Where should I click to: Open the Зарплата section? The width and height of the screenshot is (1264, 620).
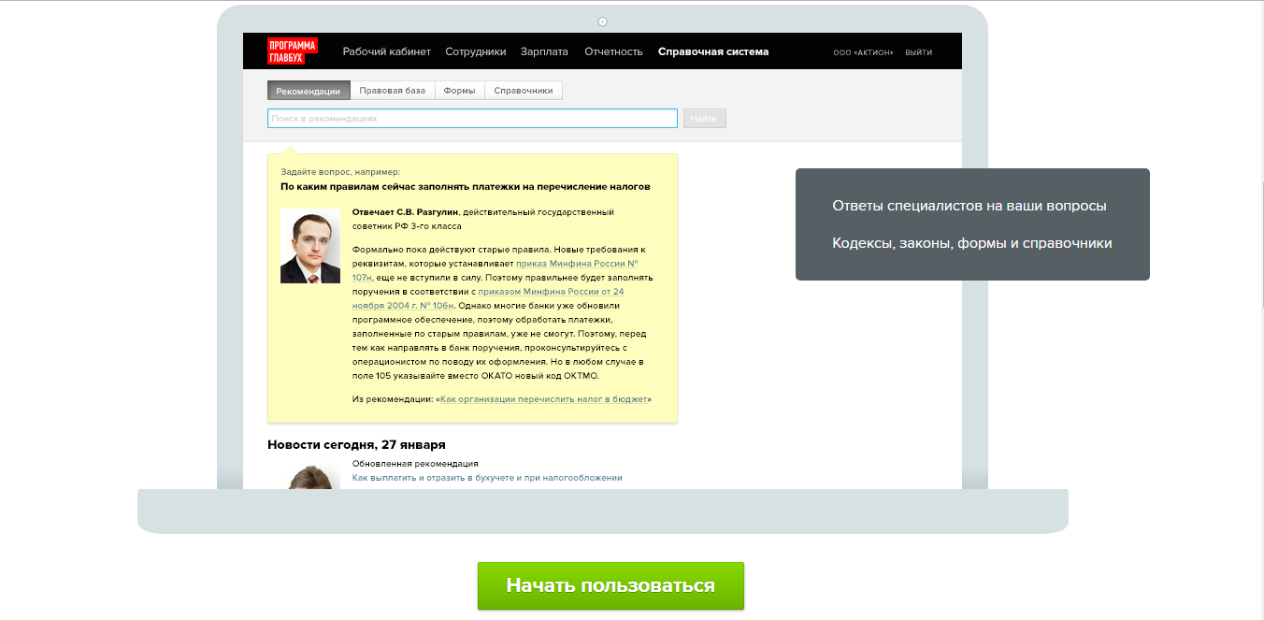coord(545,51)
